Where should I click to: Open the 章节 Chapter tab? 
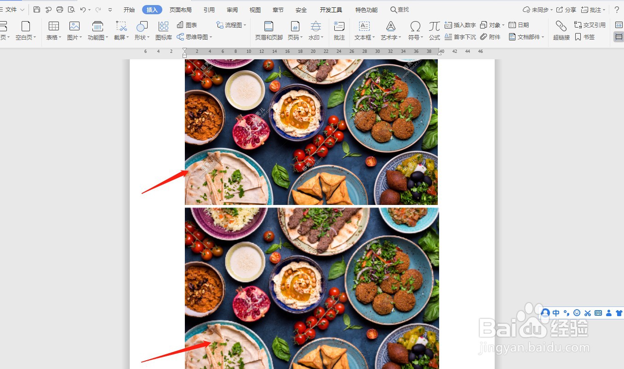pyautogui.click(x=278, y=10)
